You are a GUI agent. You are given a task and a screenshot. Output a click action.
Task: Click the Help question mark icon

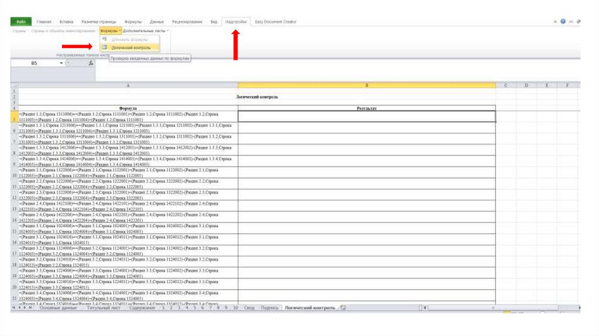pyautogui.click(x=563, y=22)
